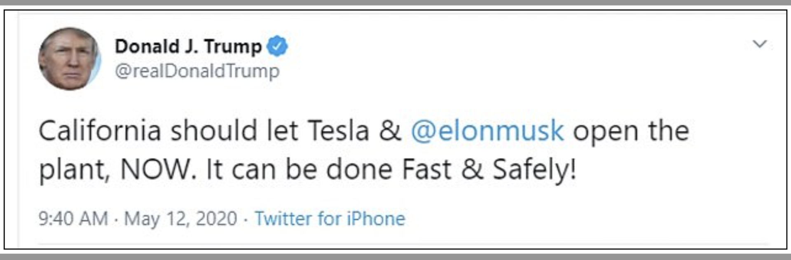
Task: Click the ampersand between Tesla and @elonmusk
Action: (x=390, y=131)
